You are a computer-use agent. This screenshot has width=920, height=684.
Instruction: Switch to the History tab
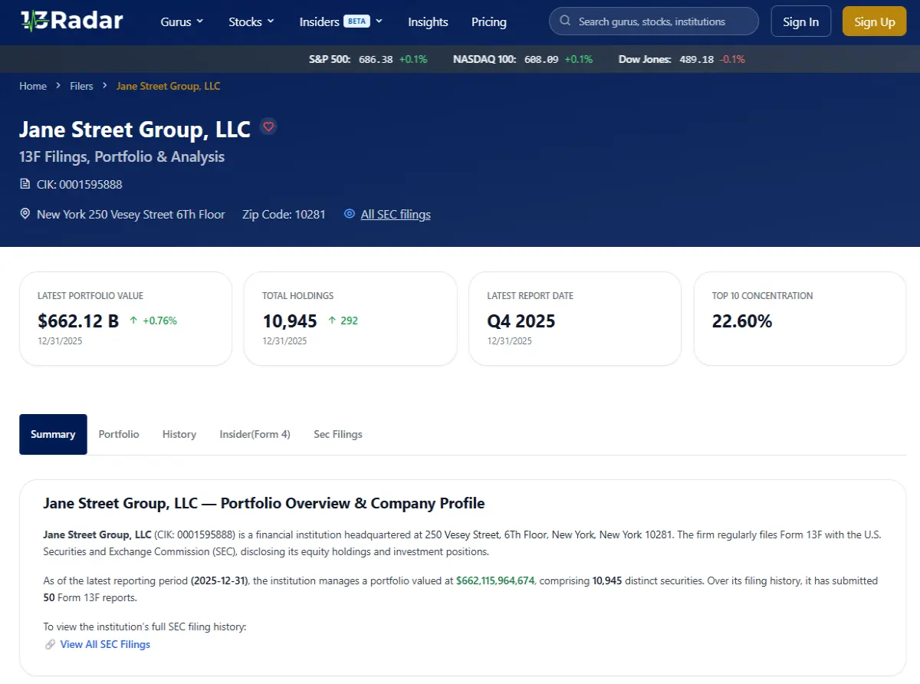179,434
